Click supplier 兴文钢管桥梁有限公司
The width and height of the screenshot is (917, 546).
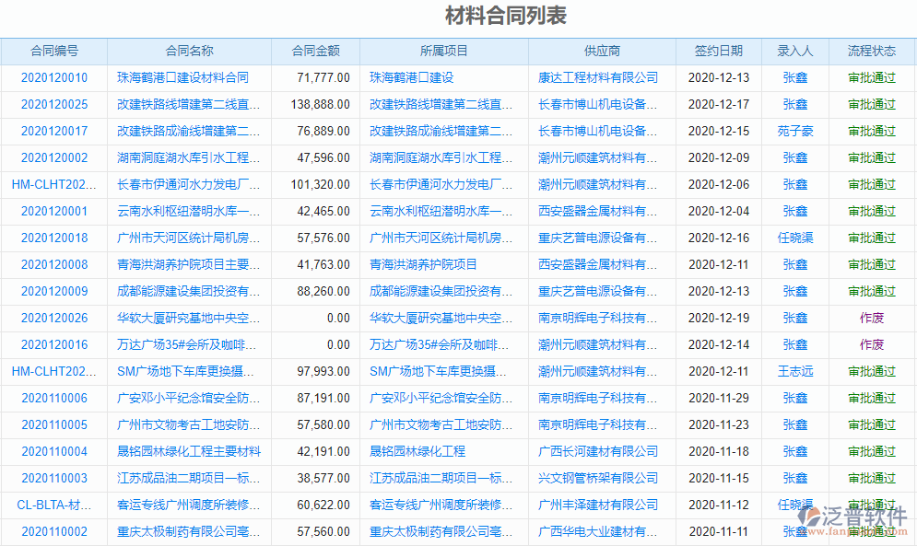[x=599, y=479]
